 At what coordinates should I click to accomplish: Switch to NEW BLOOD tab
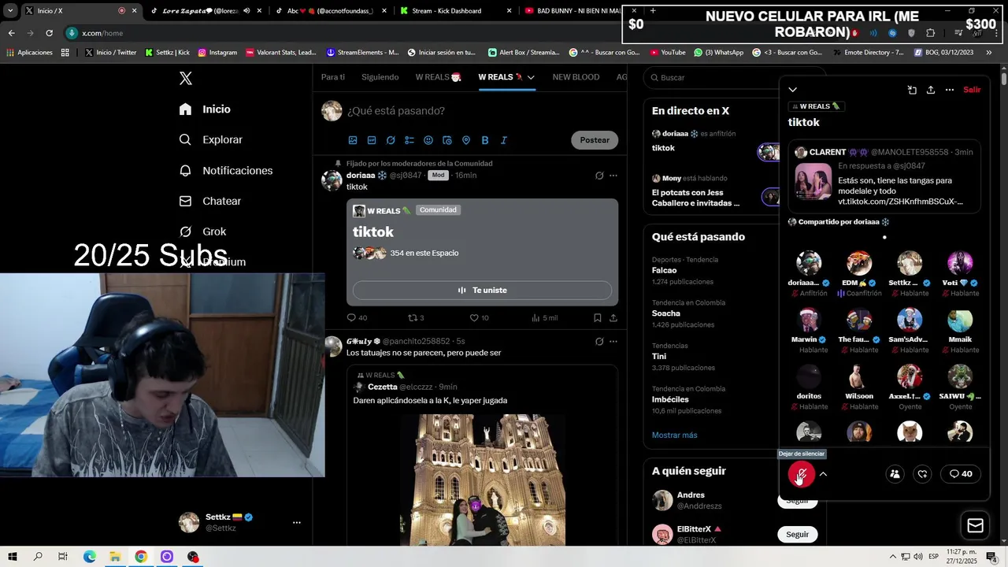(x=576, y=77)
